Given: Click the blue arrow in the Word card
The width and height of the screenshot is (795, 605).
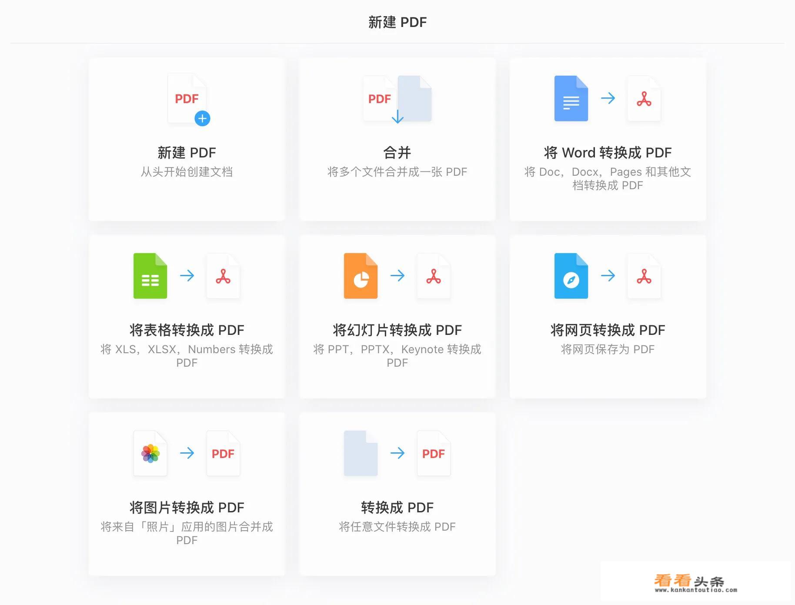Looking at the screenshot, I should point(608,98).
